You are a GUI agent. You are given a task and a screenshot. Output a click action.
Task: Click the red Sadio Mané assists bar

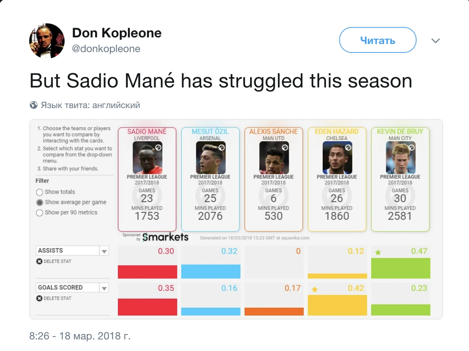point(147,272)
